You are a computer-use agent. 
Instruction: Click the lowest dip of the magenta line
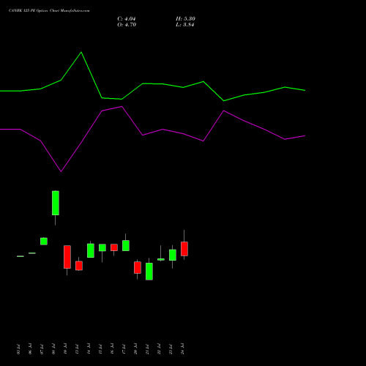point(61,171)
